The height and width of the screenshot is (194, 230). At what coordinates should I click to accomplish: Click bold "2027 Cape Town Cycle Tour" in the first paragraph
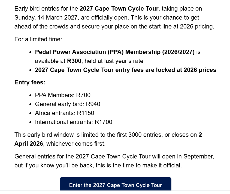click(119, 8)
